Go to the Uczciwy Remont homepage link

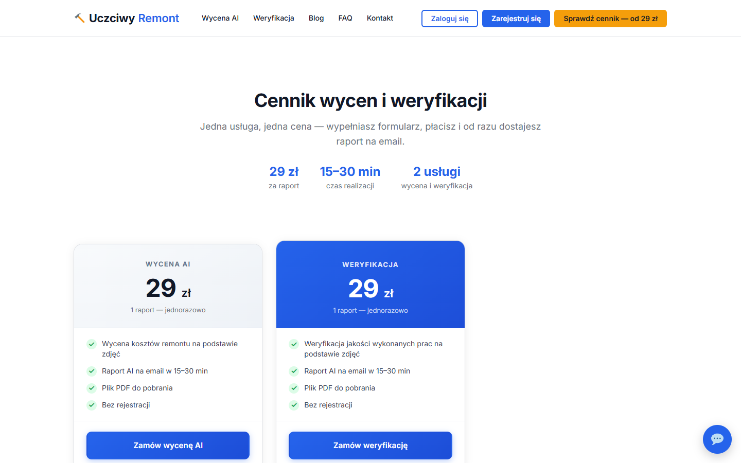[x=127, y=19]
